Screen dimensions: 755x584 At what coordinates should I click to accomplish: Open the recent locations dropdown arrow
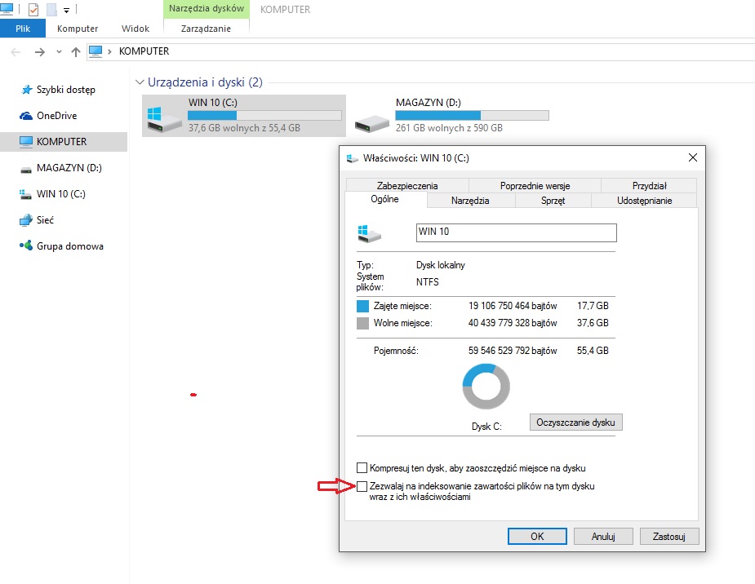[x=59, y=51]
